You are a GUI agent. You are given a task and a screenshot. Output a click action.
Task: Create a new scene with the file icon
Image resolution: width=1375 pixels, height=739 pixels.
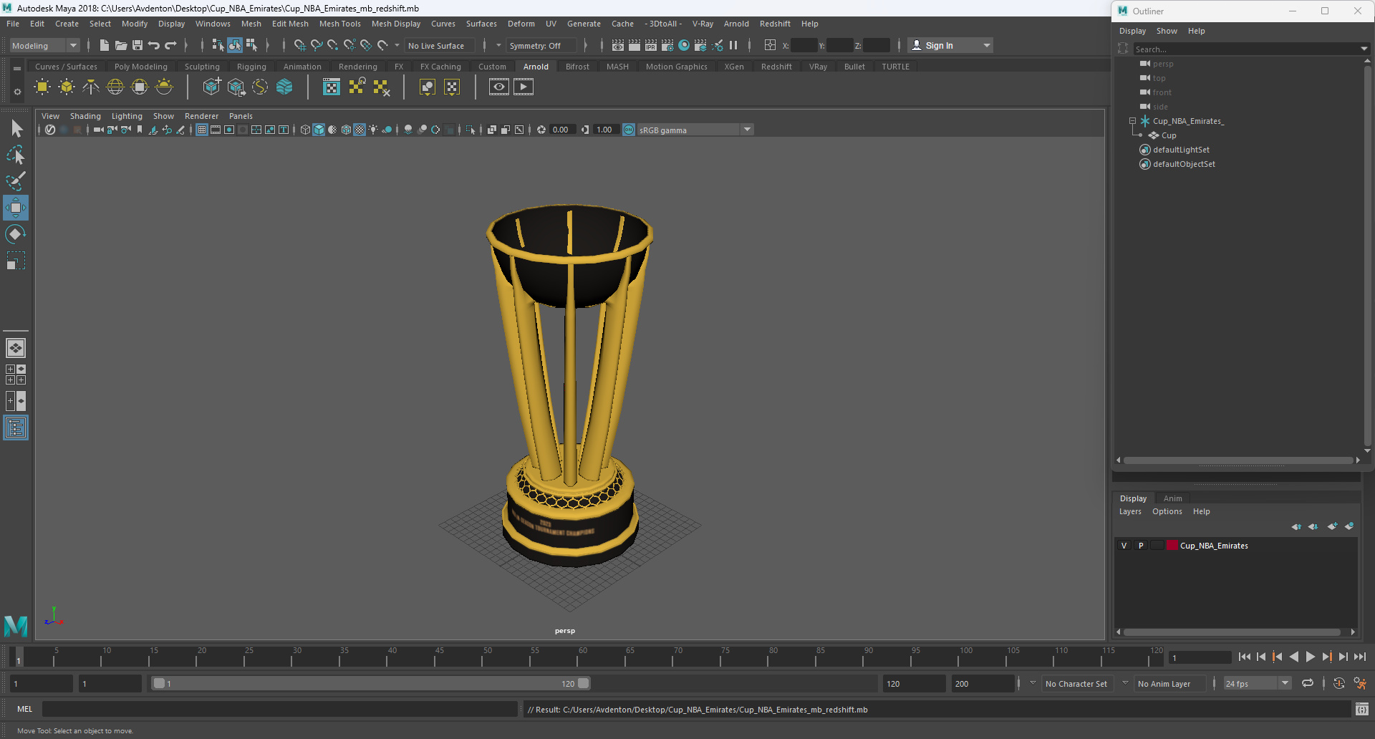pos(105,45)
